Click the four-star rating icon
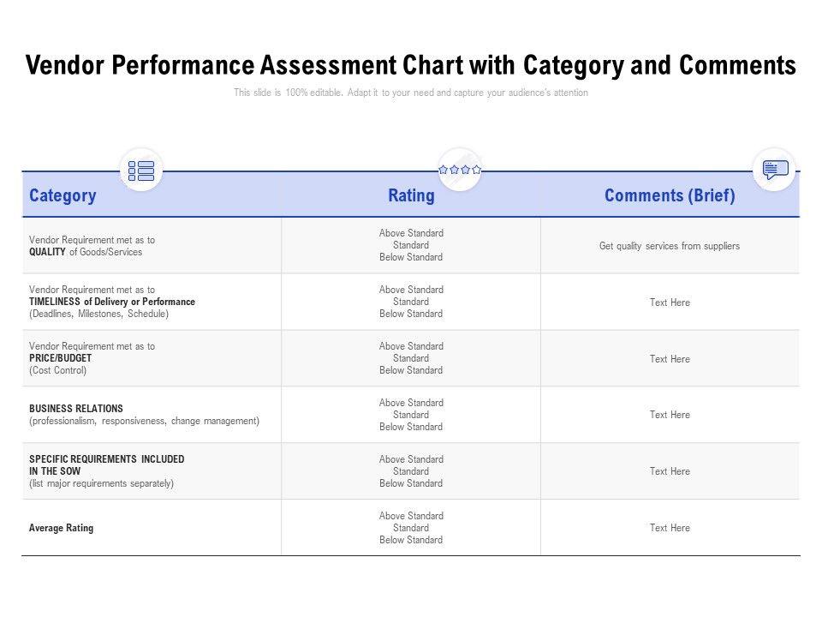The width and height of the screenshot is (822, 617). tap(460, 170)
